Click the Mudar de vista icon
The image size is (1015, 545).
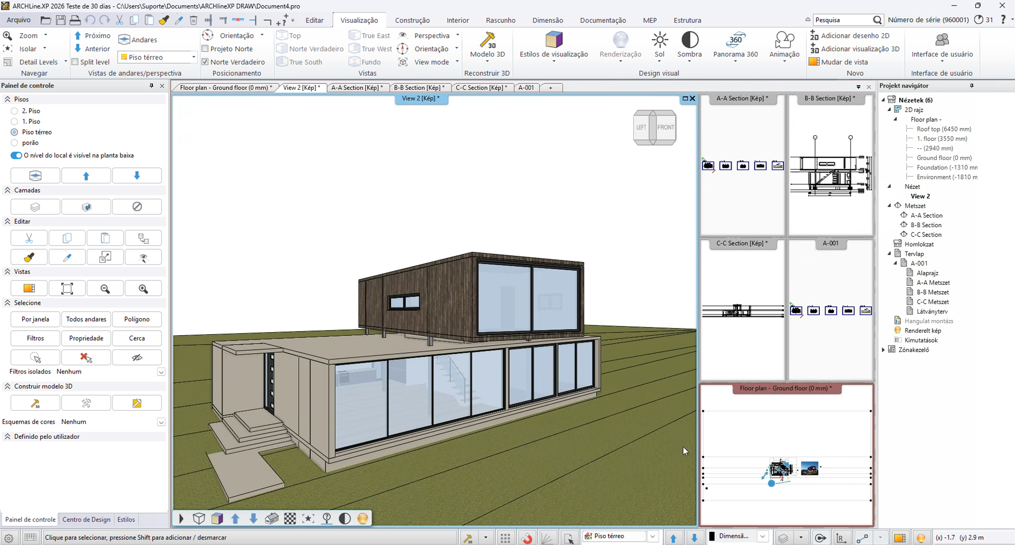click(x=814, y=62)
